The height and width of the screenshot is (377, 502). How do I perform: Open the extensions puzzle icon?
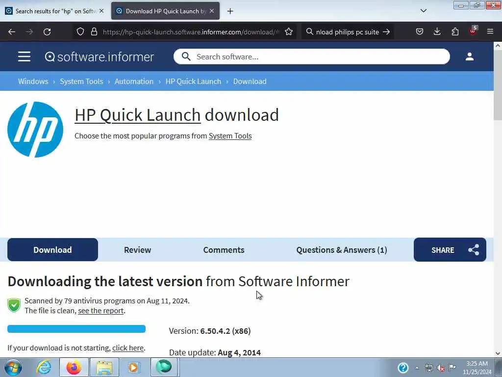455,32
